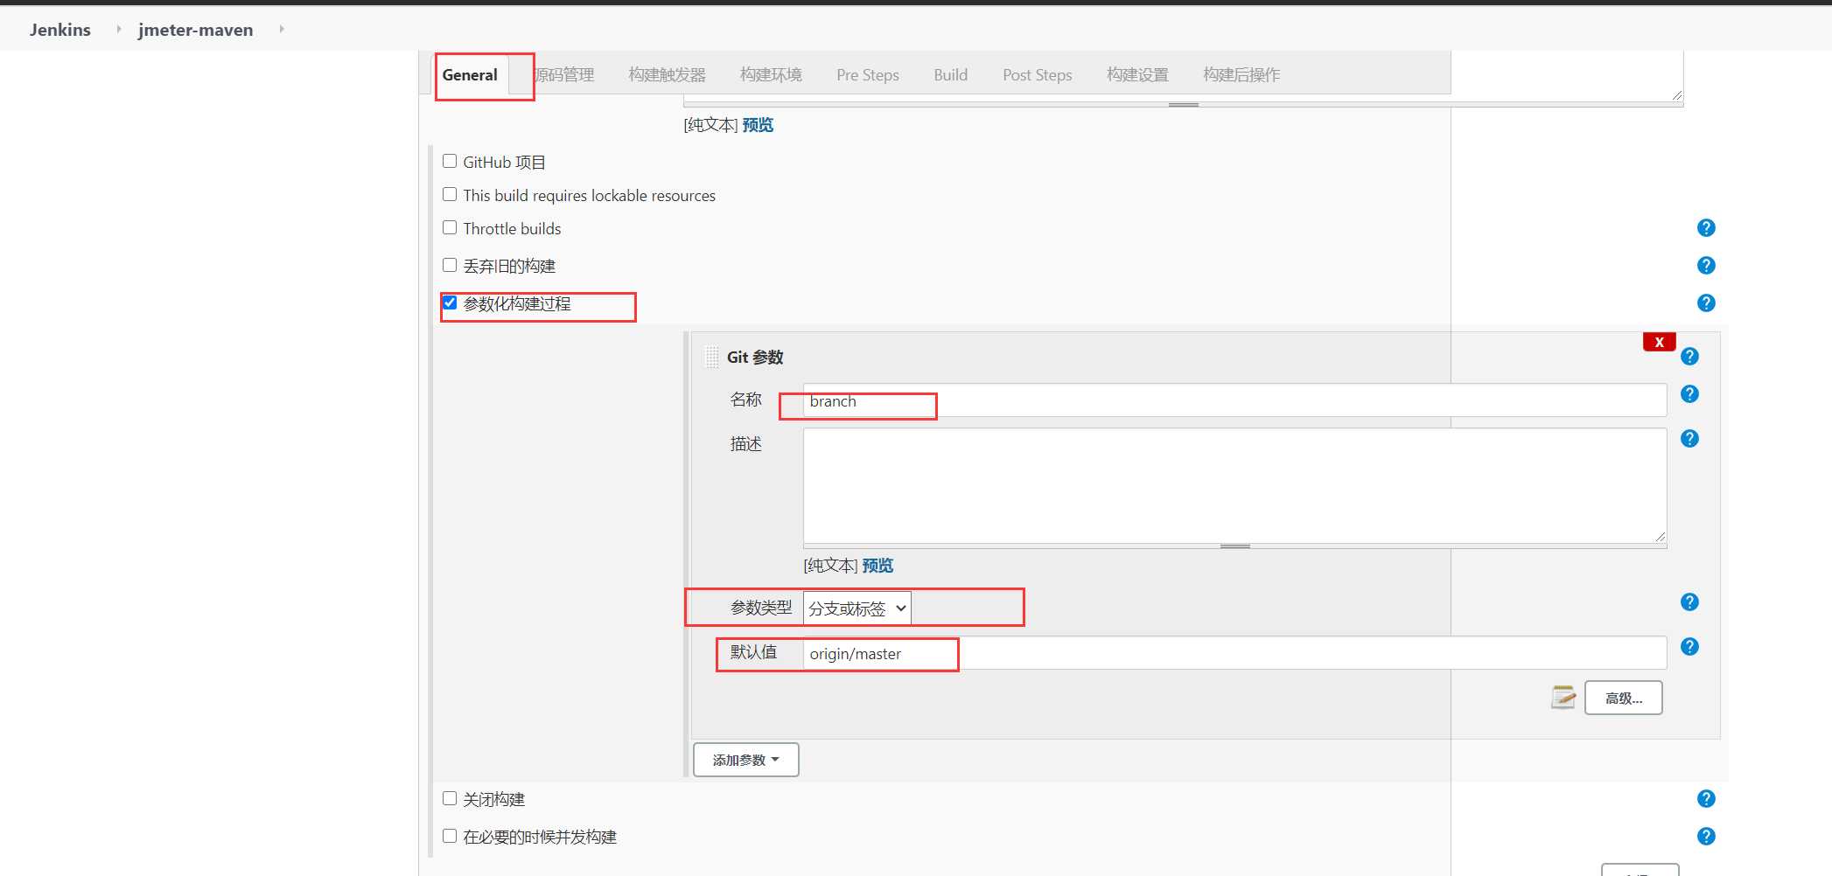
Task: Open help for 关闭构建 option
Action: [x=1705, y=799]
